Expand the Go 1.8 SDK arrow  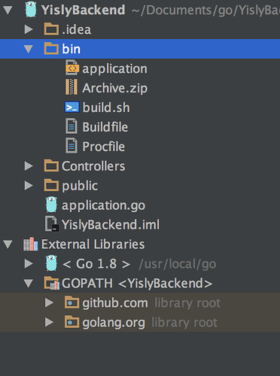[x=29, y=263]
